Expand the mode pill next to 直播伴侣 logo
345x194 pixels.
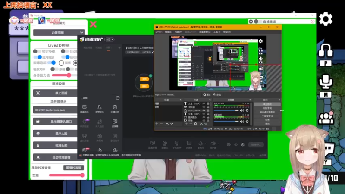pos(110,39)
